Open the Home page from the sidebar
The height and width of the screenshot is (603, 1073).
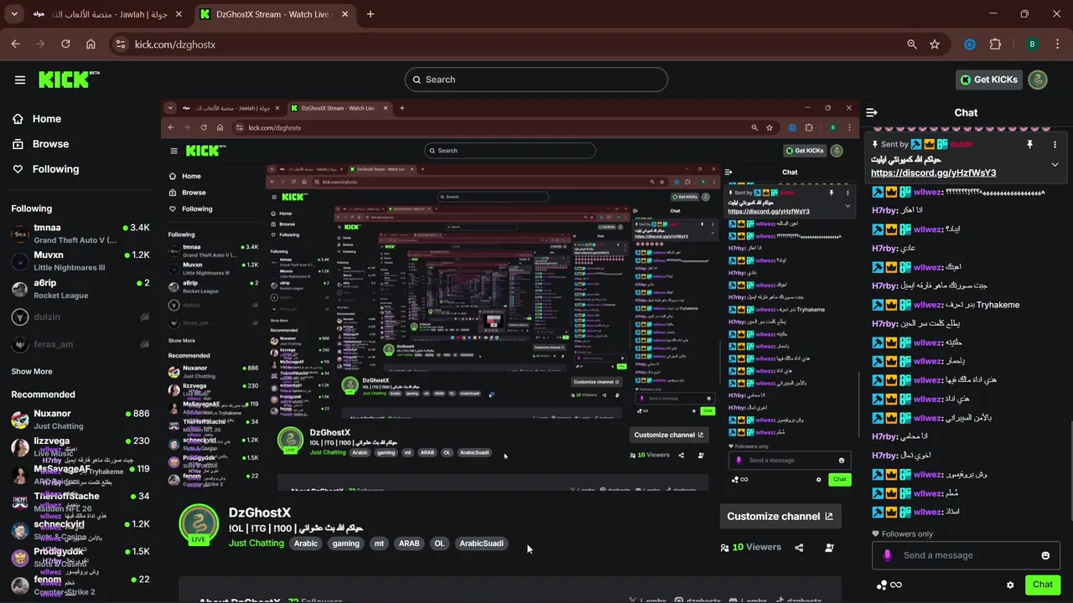point(36,119)
